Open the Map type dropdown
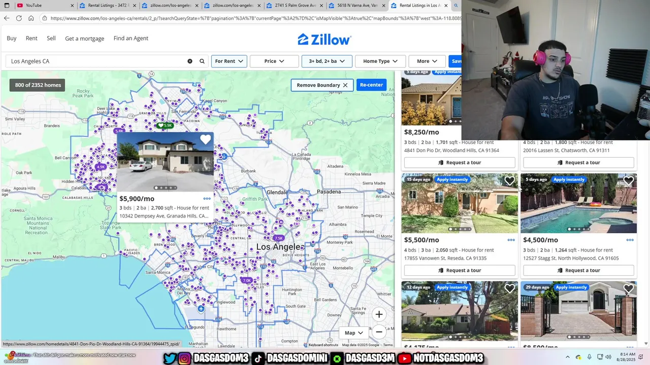The width and height of the screenshot is (650, 365). [x=354, y=333]
